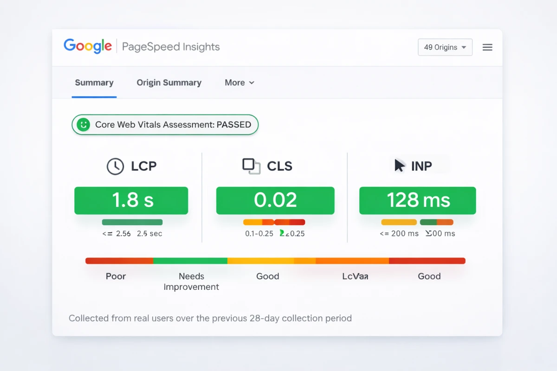
Task: Select the Summary tab
Action: 94,83
